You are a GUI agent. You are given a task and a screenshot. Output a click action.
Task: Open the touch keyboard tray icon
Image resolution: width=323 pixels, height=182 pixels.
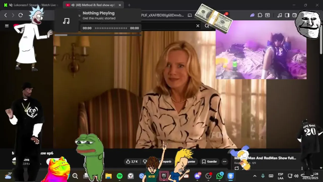pyautogui.click(x=271, y=176)
